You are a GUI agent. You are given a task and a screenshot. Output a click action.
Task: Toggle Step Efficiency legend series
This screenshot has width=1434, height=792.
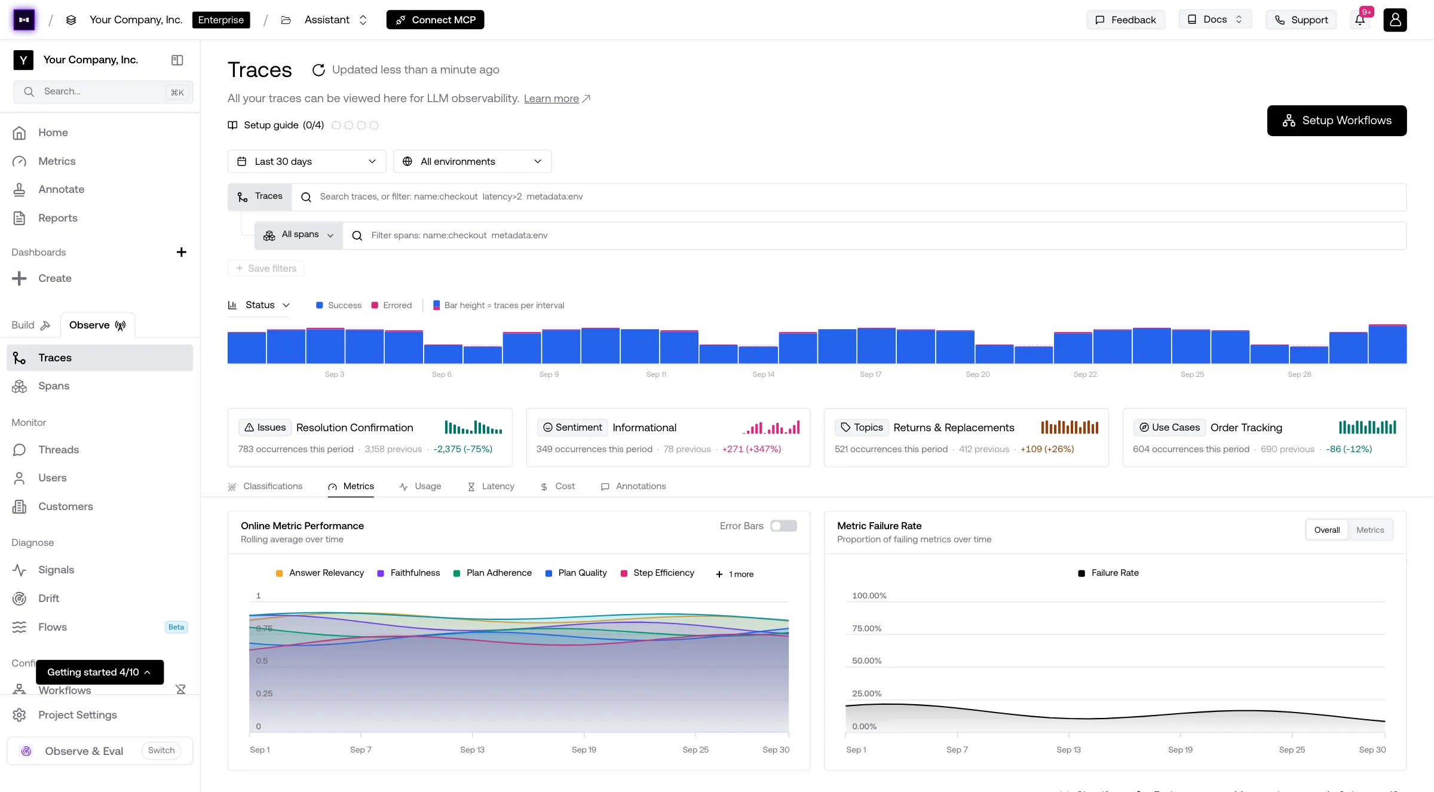pos(657,573)
